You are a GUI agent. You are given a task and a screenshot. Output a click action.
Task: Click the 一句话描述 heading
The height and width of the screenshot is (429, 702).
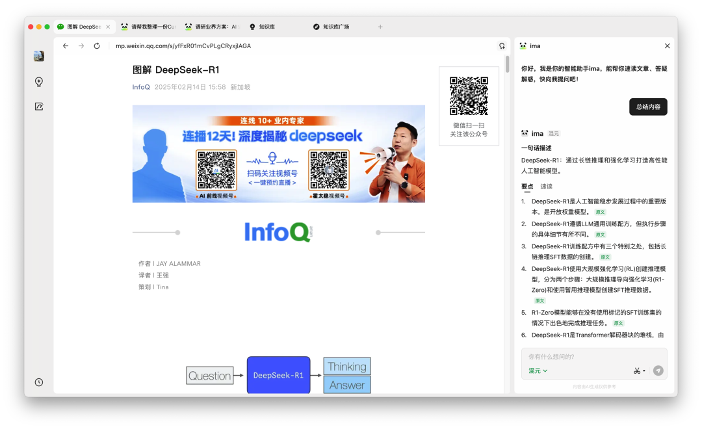536,148
